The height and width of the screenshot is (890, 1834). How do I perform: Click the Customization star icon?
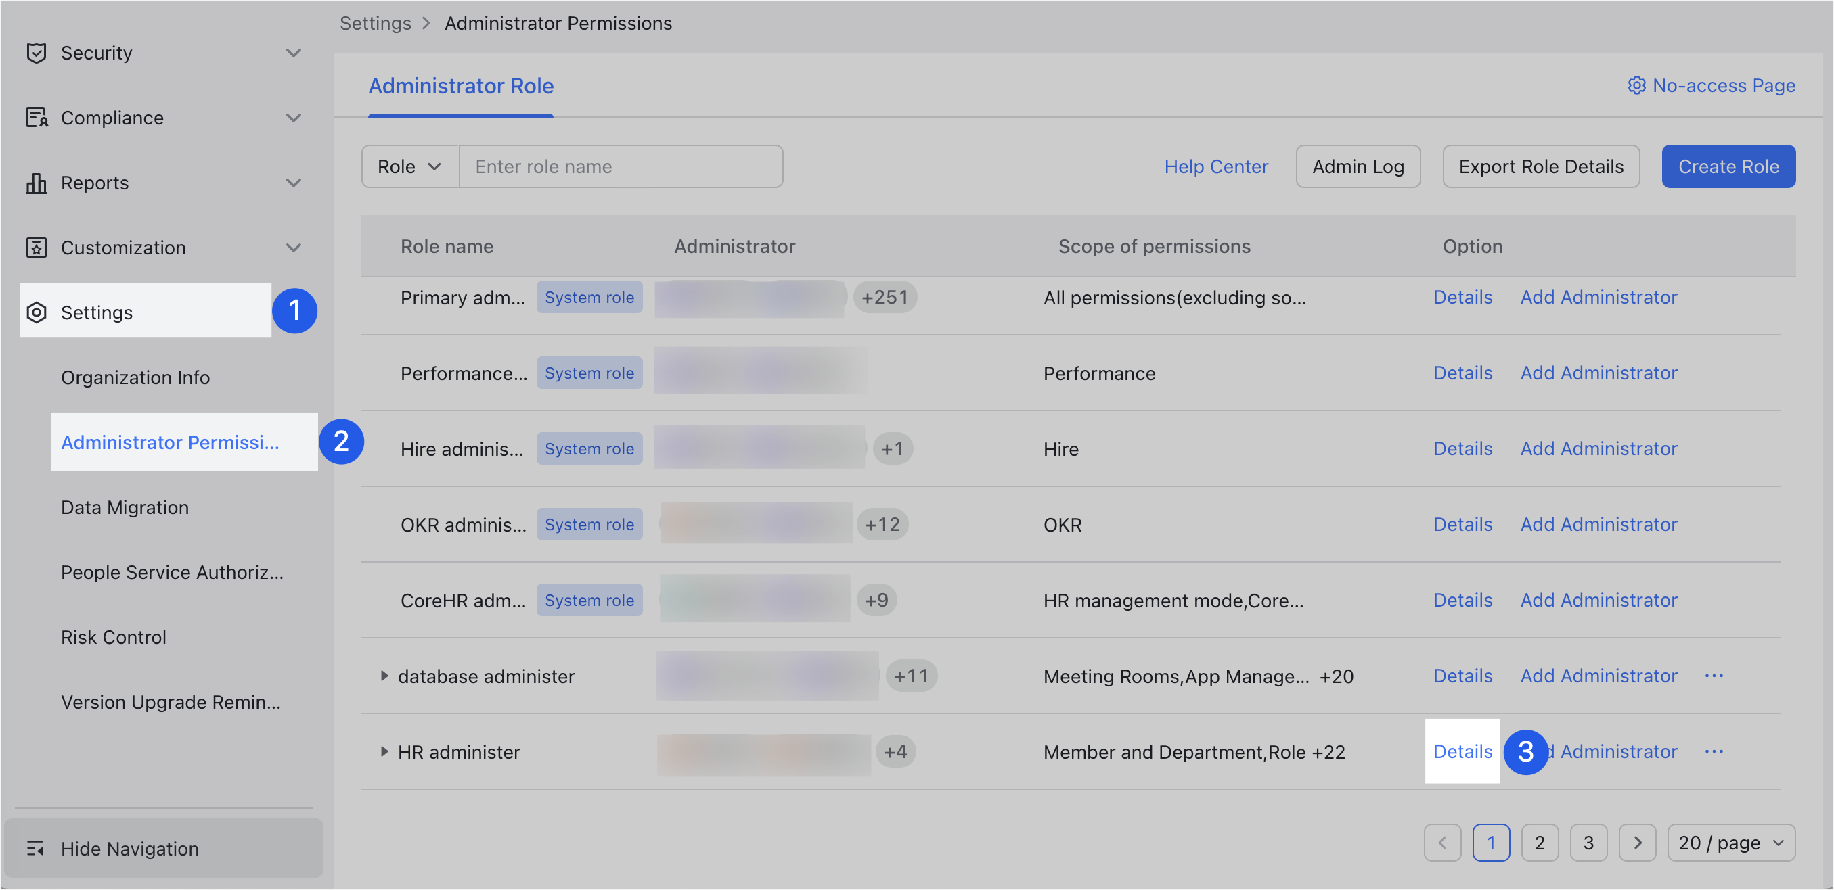point(36,248)
